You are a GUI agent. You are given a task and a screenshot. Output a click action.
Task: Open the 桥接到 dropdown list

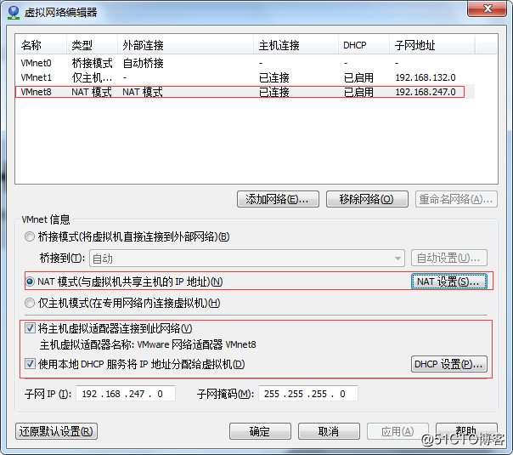(x=247, y=259)
